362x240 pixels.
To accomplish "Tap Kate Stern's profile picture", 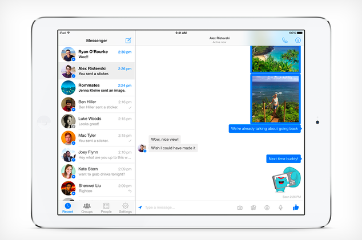I will tap(69, 171).
